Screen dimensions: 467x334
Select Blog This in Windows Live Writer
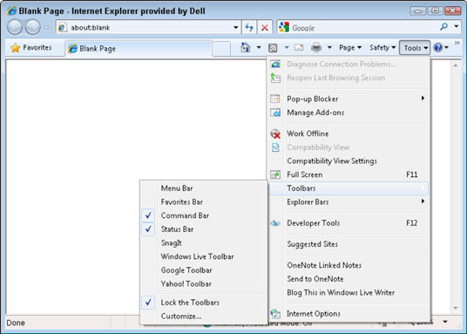coord(349,293)
